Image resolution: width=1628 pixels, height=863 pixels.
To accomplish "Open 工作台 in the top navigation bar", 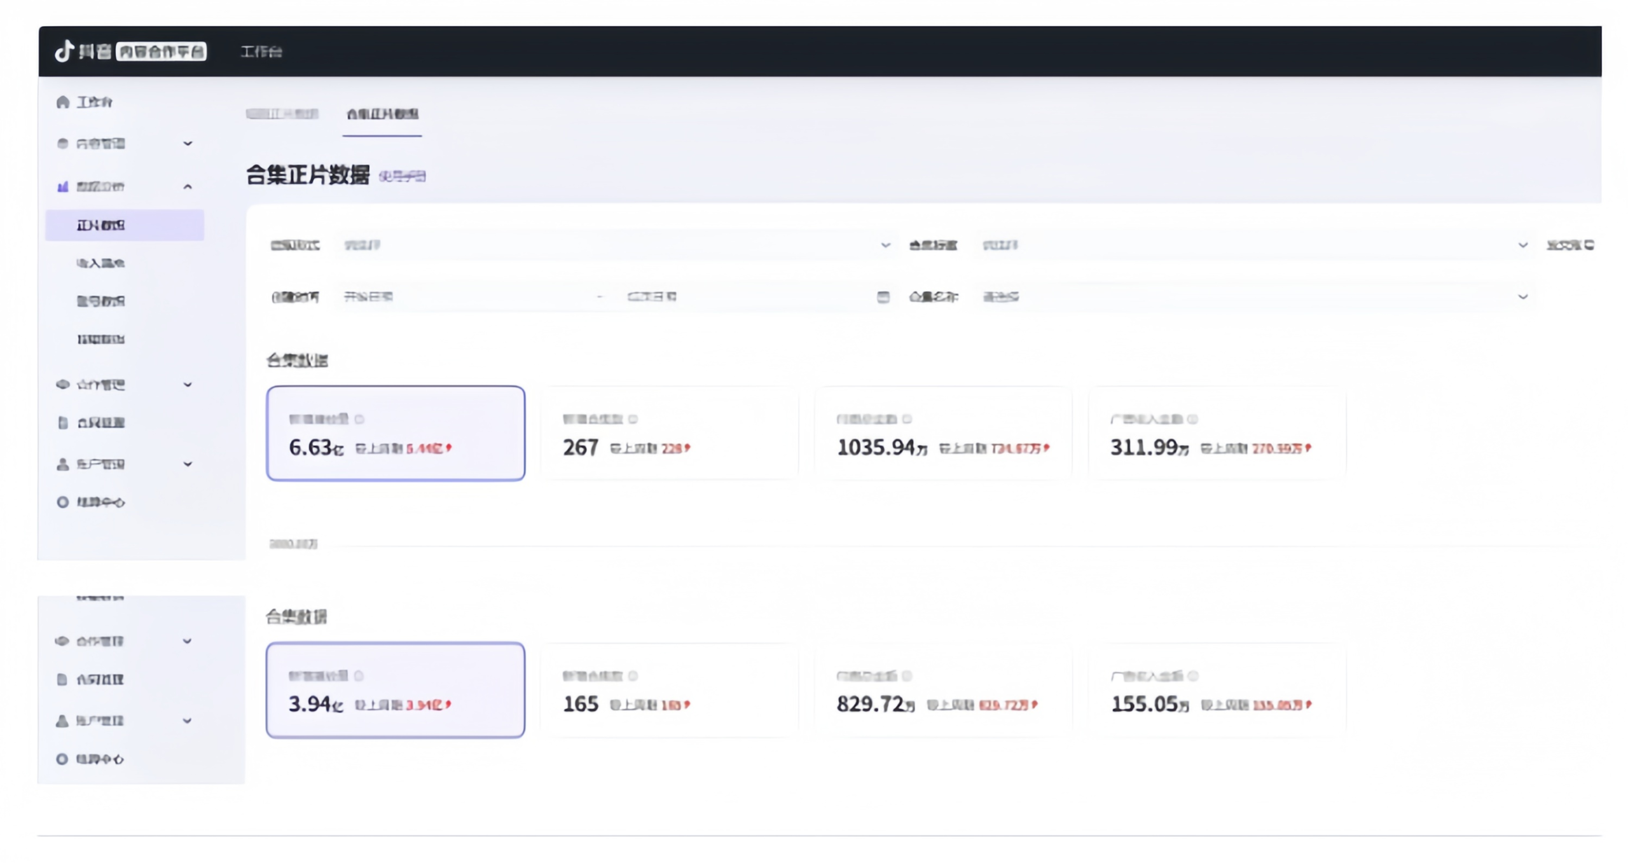I will click(x=261, y=52).
